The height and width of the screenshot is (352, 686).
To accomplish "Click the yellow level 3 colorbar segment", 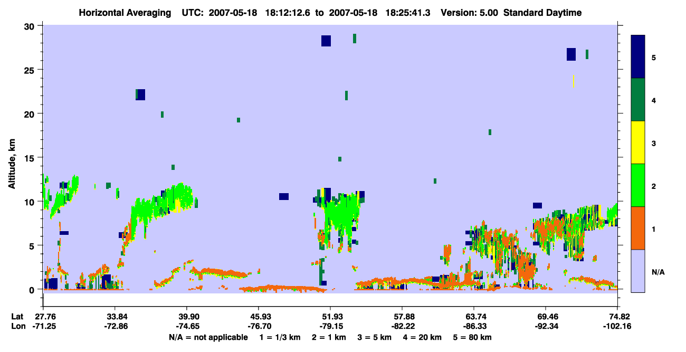I will [x=638, y=142].
